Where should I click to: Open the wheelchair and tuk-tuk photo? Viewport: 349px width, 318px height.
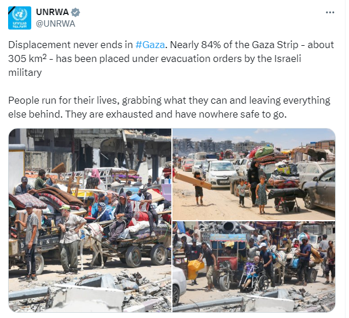[254, 267]
